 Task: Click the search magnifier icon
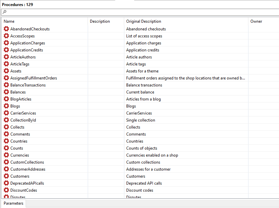tap(5, 12)
